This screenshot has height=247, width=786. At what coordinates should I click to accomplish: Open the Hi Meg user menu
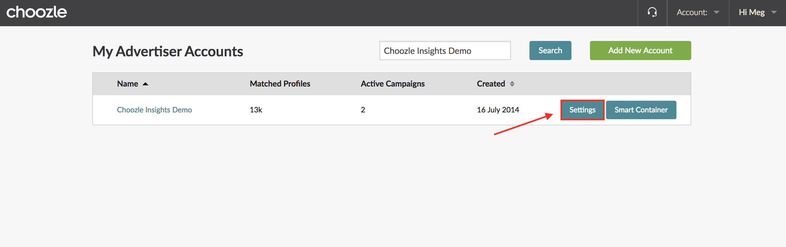coord(757,12)
